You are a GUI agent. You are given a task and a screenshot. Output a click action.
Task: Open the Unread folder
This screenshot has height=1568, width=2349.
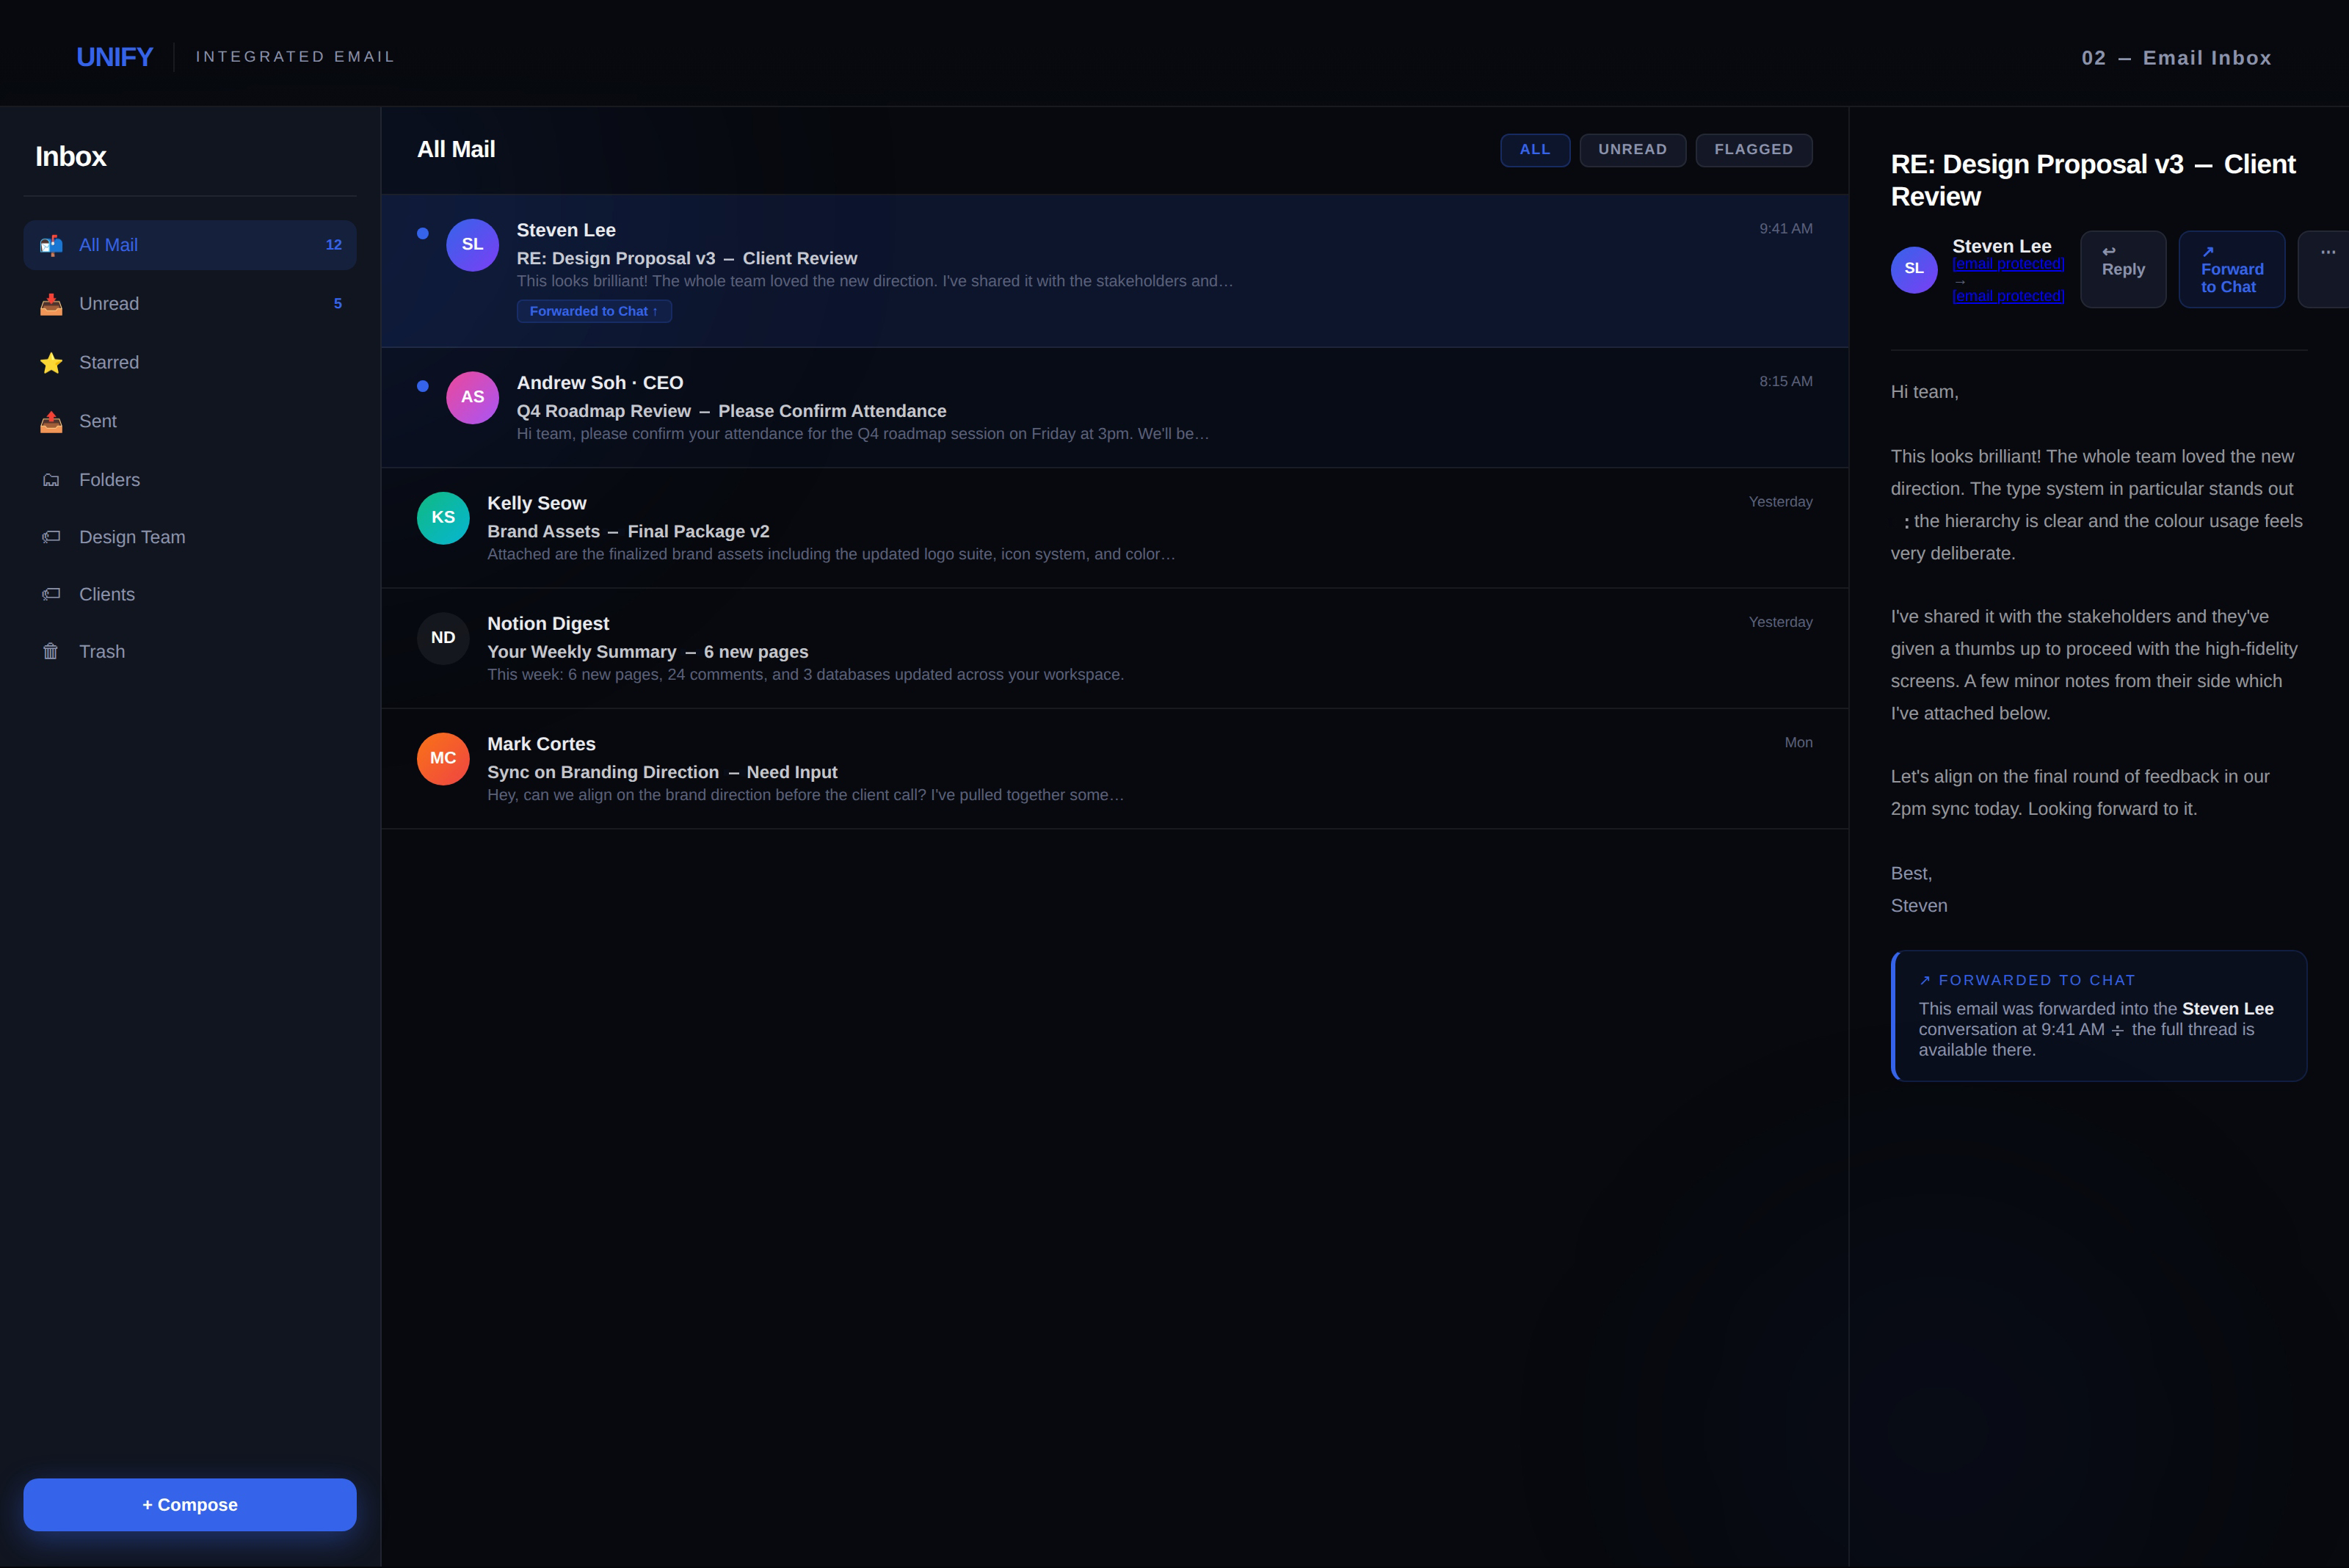[x=190, y=304]
